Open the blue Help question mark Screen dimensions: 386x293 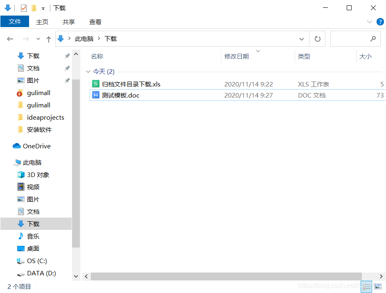click(x=380, y=22)
